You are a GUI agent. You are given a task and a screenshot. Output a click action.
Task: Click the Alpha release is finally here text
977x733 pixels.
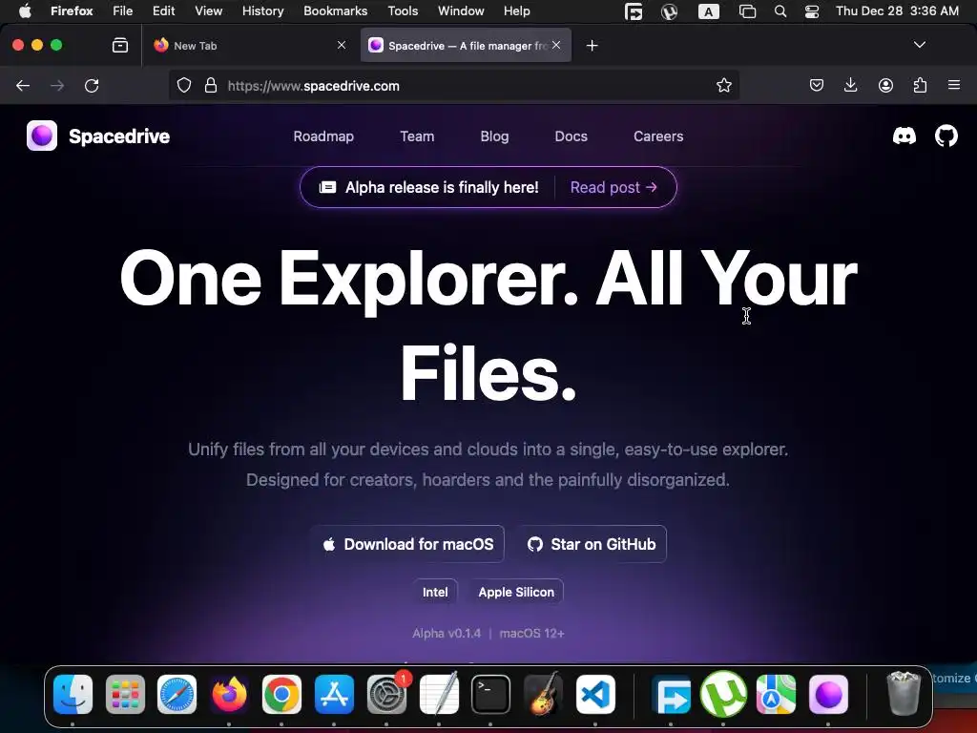[x=442, y=187]
